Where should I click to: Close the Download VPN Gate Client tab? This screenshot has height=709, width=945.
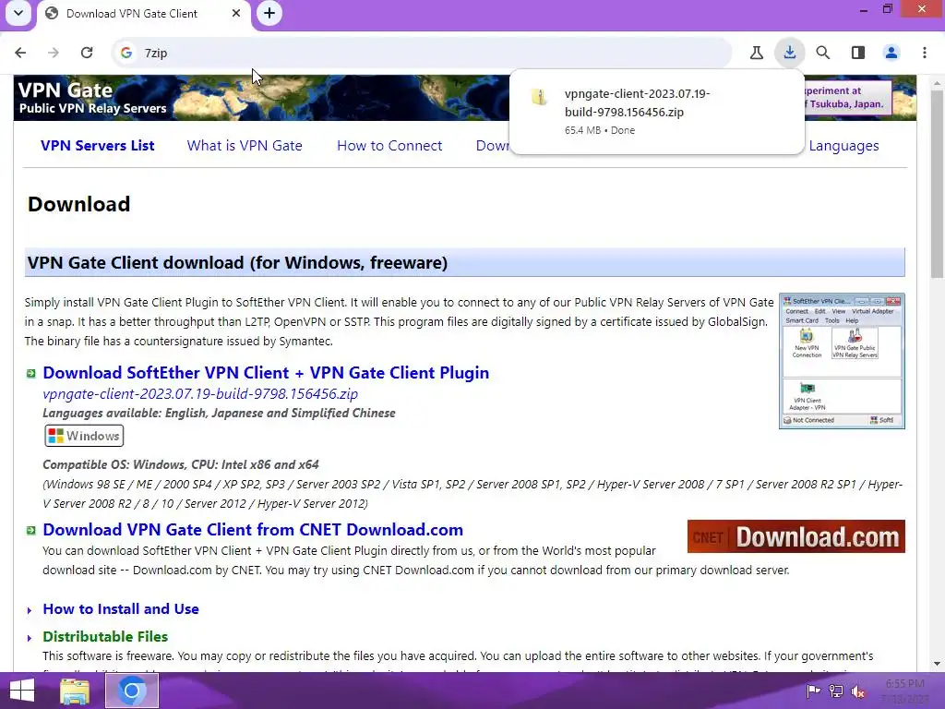236,13
